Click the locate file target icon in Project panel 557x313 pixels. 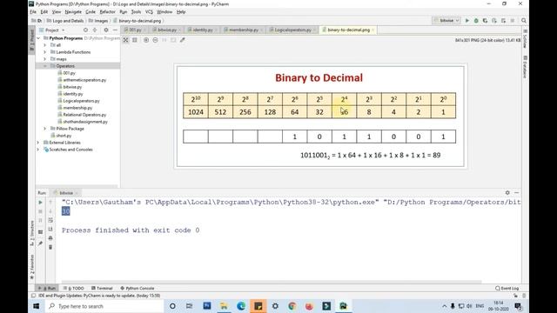(85, 30)
